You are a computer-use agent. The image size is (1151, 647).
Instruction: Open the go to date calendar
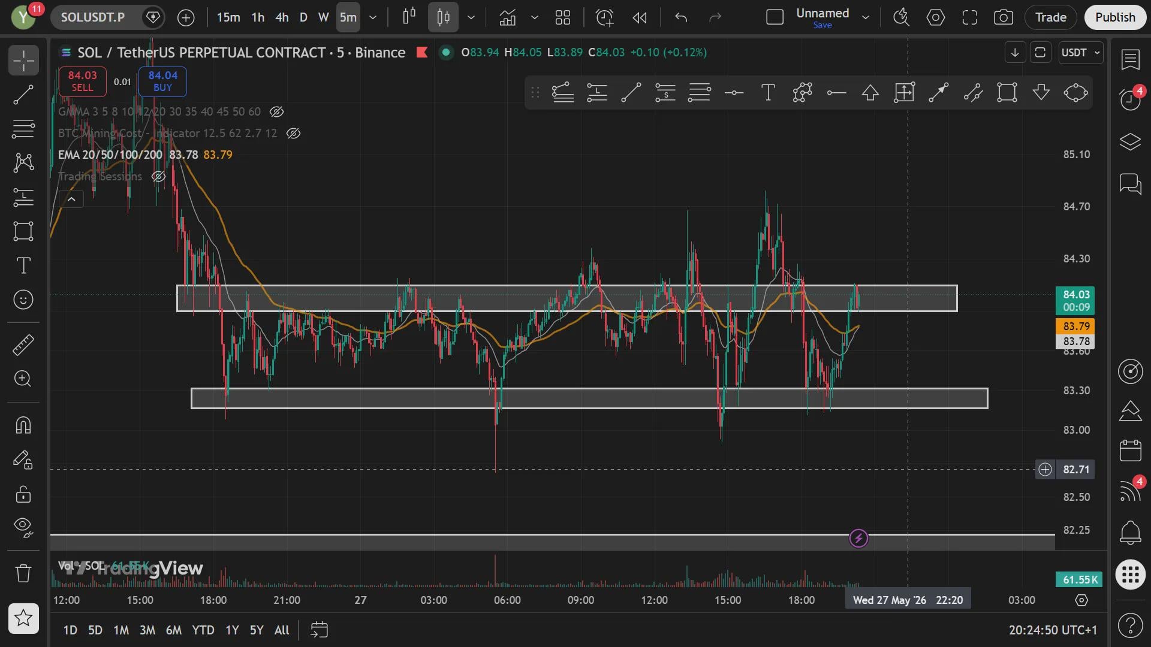coord(319,630)
